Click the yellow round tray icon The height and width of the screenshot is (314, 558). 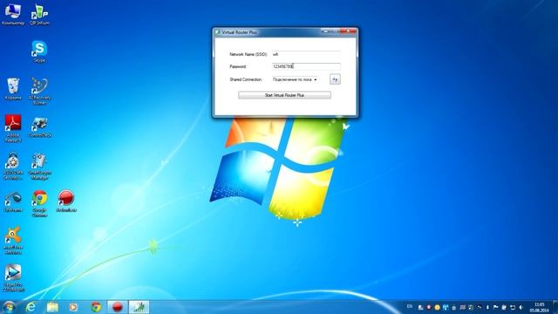click(437, 307)
